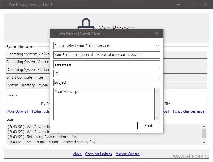Open the E-mail service dropdown
The height and width of the screenshot is (162, 213).
coord(106,46)
